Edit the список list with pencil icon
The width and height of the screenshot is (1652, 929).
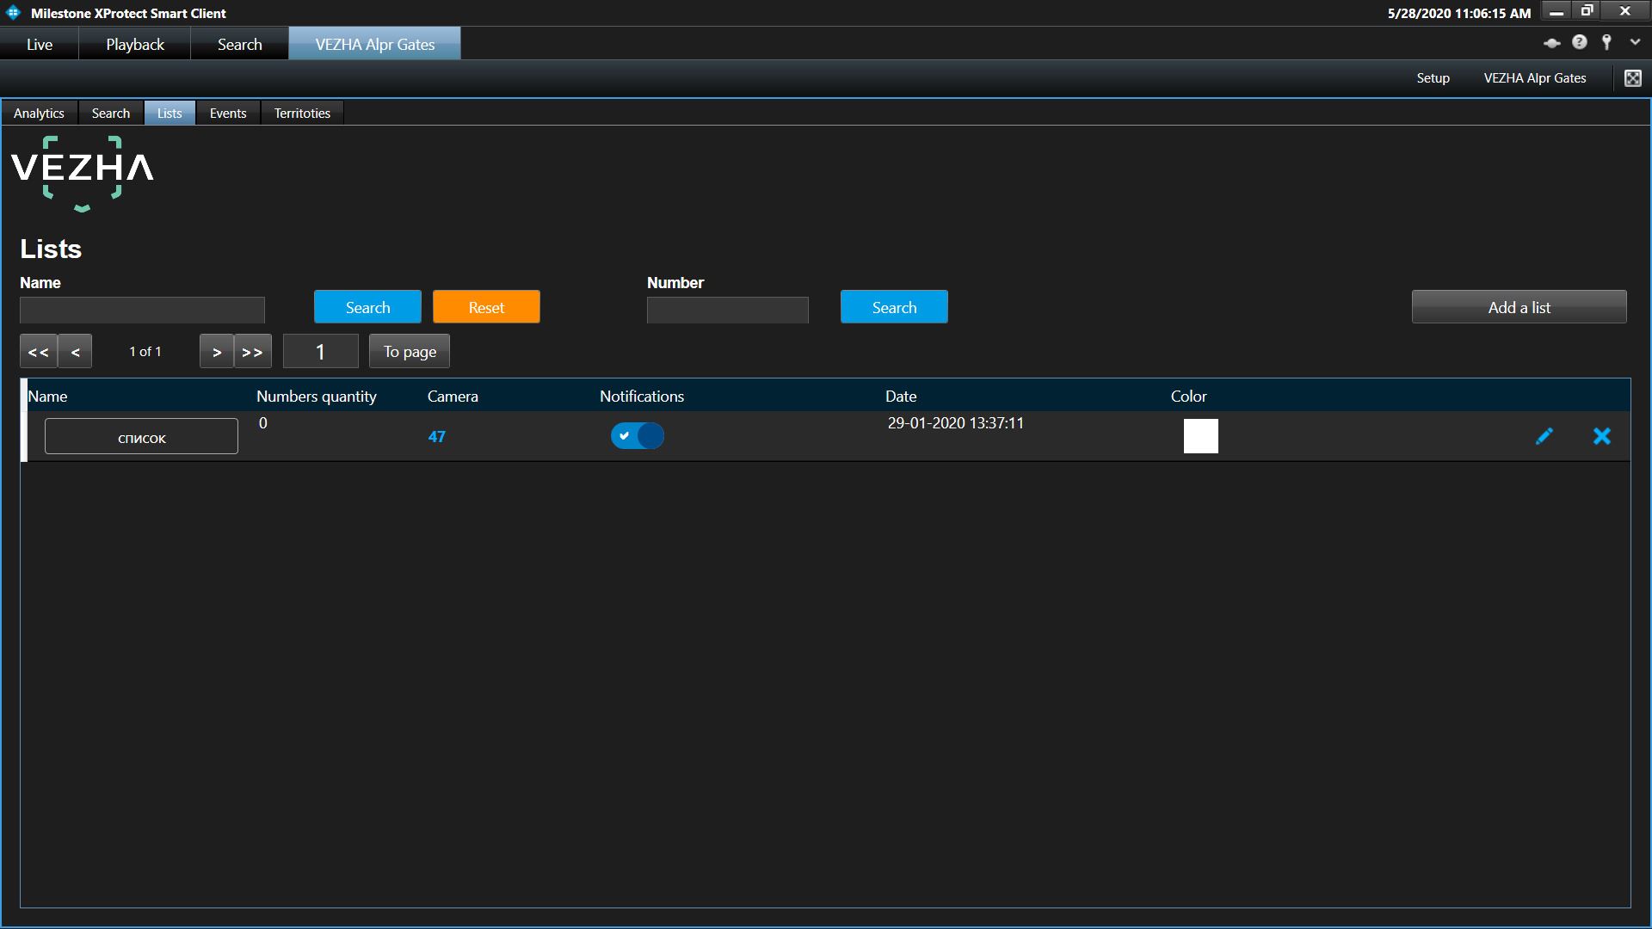pyautogui.click(x=1544, y=436)
